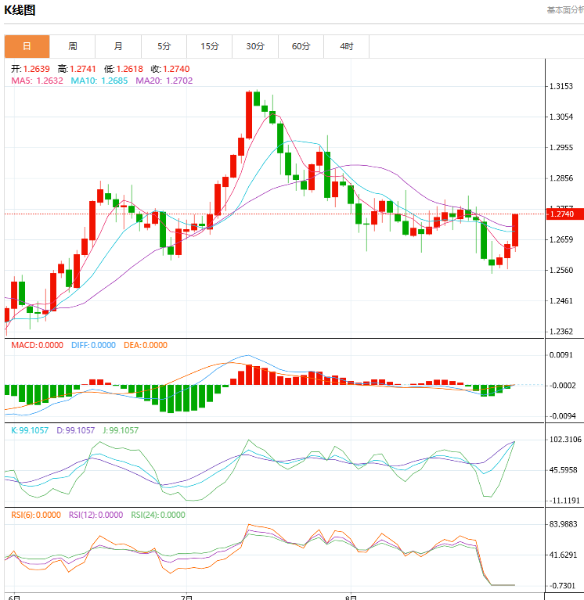Click the 1.3054 price axis label
Screen dimensions: 584x600
[561, 117]
